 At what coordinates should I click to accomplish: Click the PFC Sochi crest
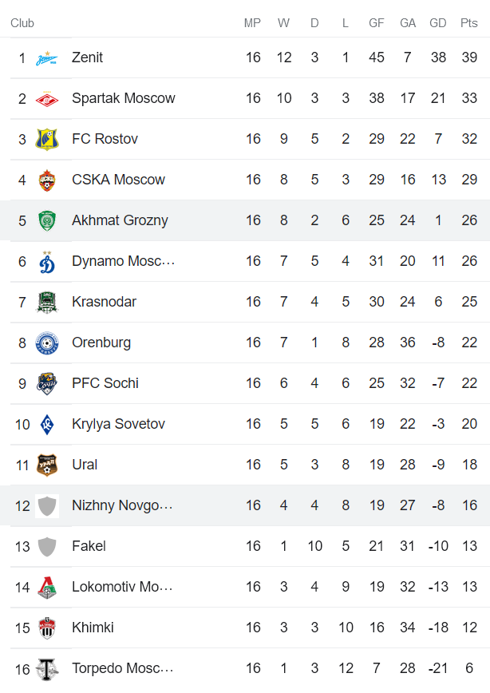click(x=47, y=383)
